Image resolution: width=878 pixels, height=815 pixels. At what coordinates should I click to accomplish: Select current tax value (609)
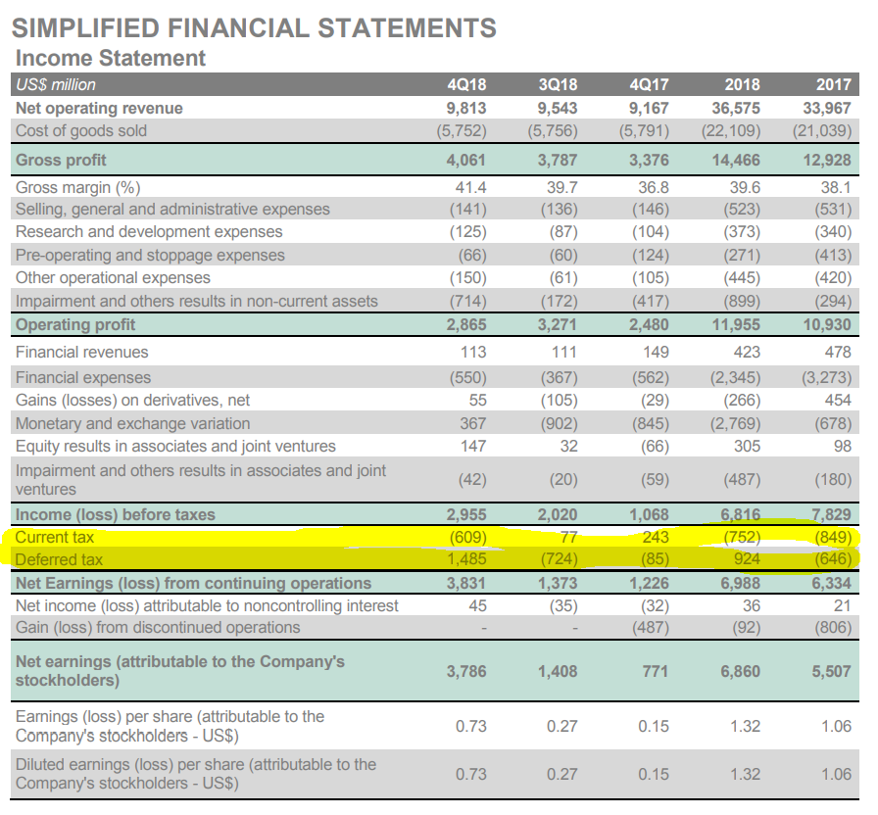click(468, 538)
